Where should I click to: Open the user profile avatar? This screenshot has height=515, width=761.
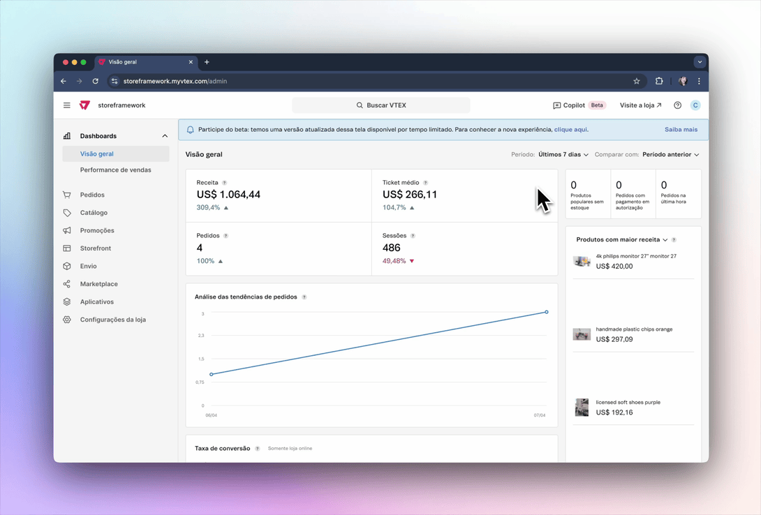695,105
